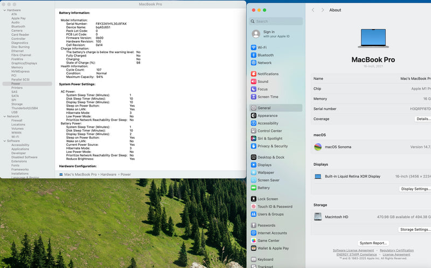
Task: Click the Built-in Liquid Retina XDR Display row
Action: pos(371,177)
